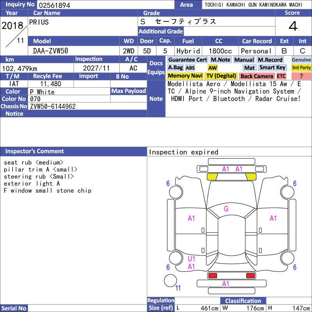The height and width of the screenshot is (312, 312).
Task: Click the Inquiry No value field
Action: (x=106, y=5)
